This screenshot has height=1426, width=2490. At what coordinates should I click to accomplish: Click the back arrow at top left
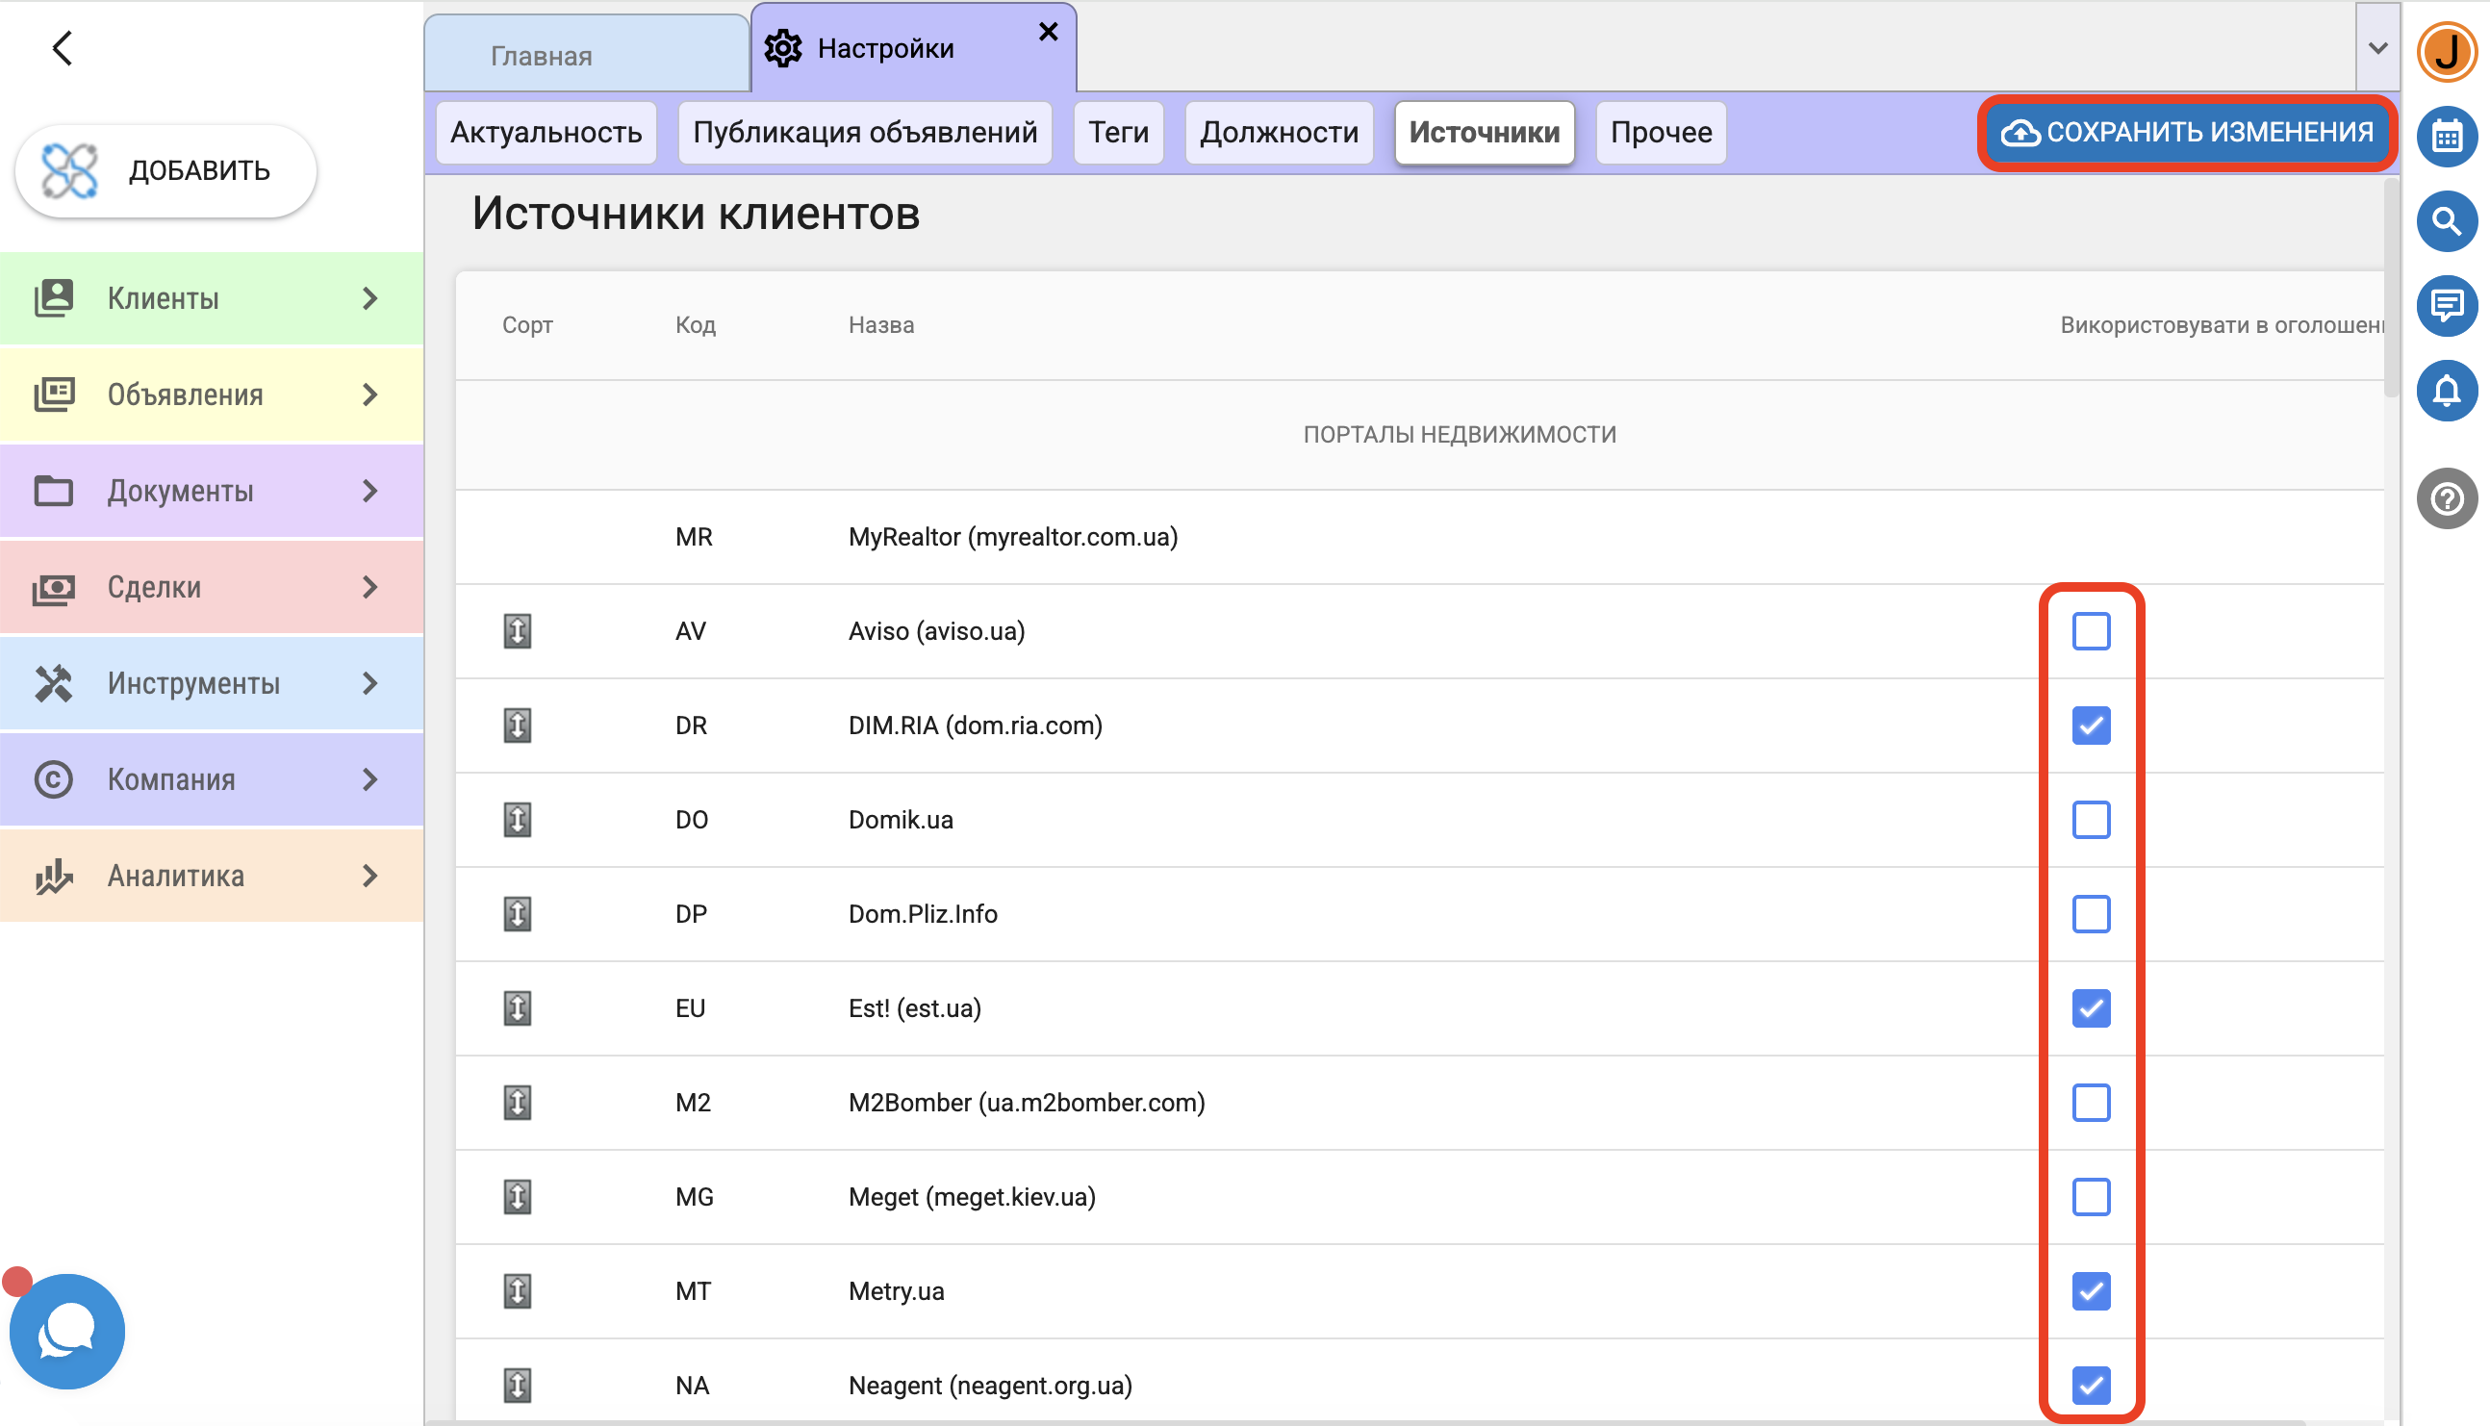pos(63,48)
